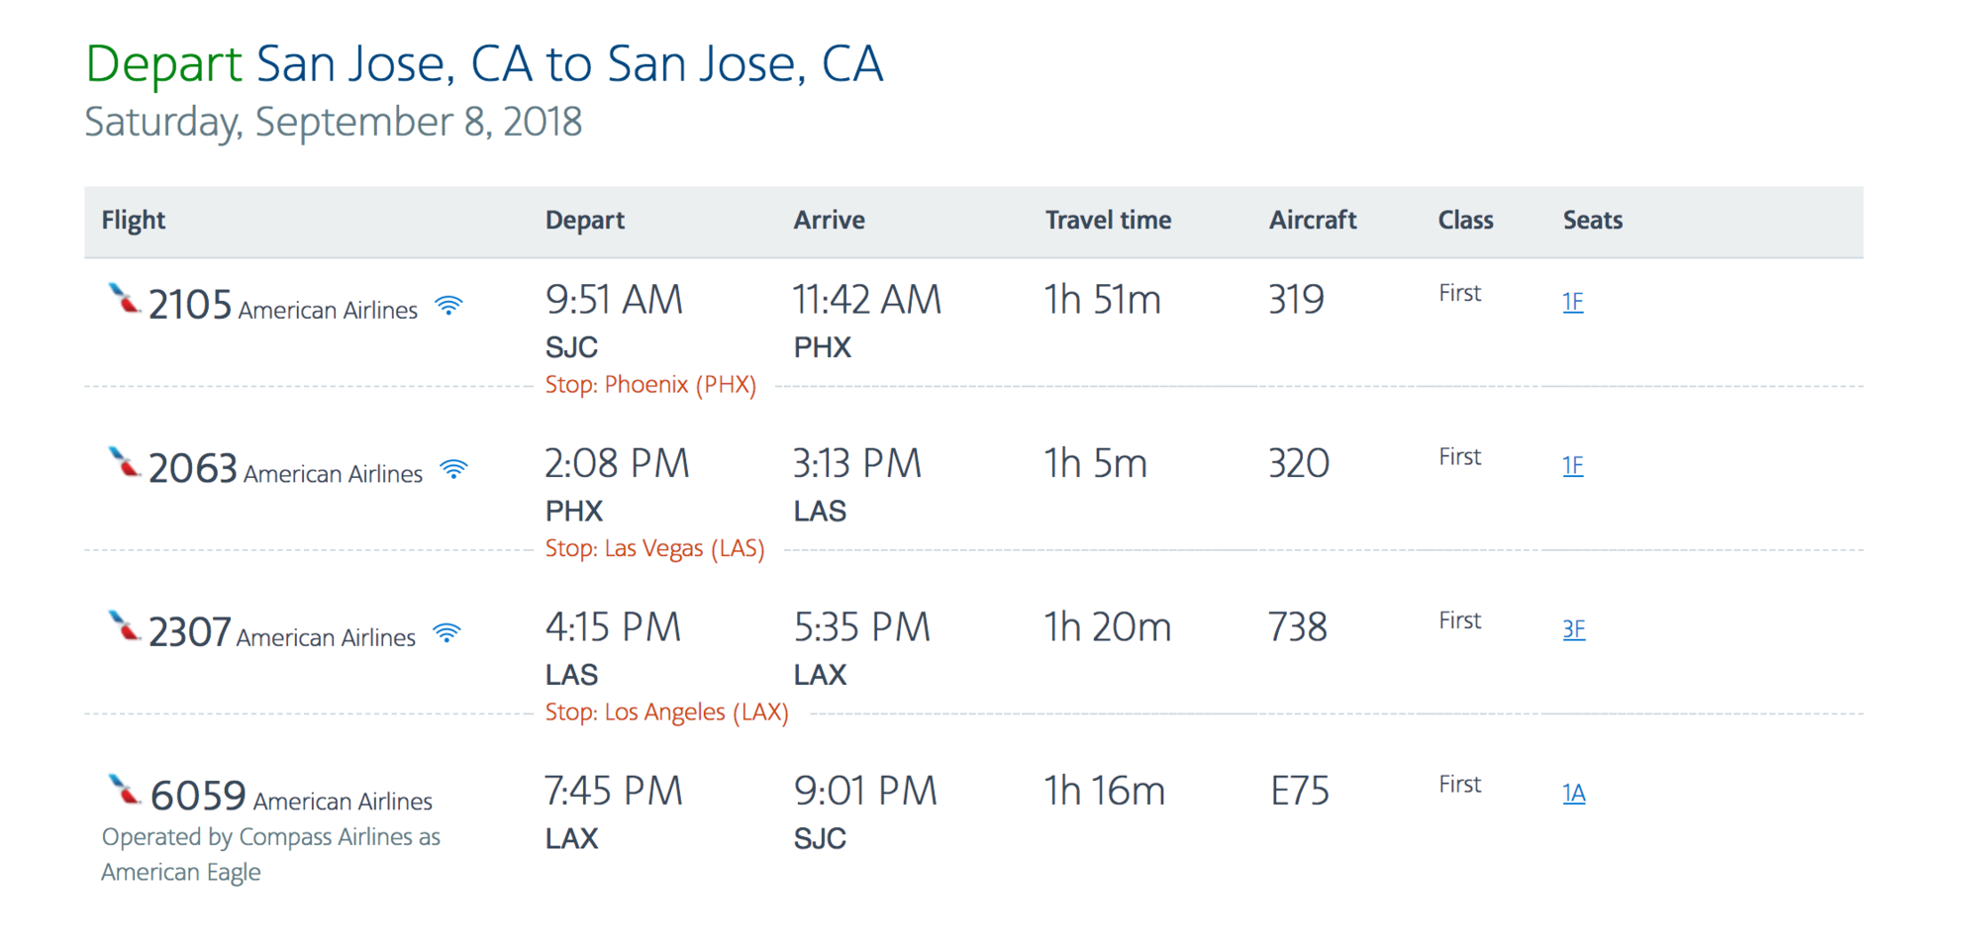The height and width of the screenshot is (947, 1980).
Task: Click the Flight column header
Action: 134,220
